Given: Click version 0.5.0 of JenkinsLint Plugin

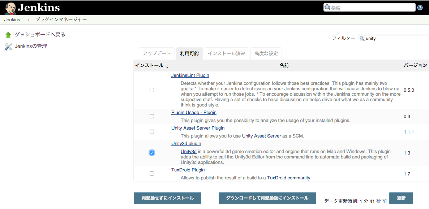Looking at the screenshot, I should pos(409,90).
